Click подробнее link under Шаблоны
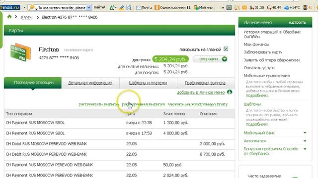 pyautogui.click(x=257, y=124)
